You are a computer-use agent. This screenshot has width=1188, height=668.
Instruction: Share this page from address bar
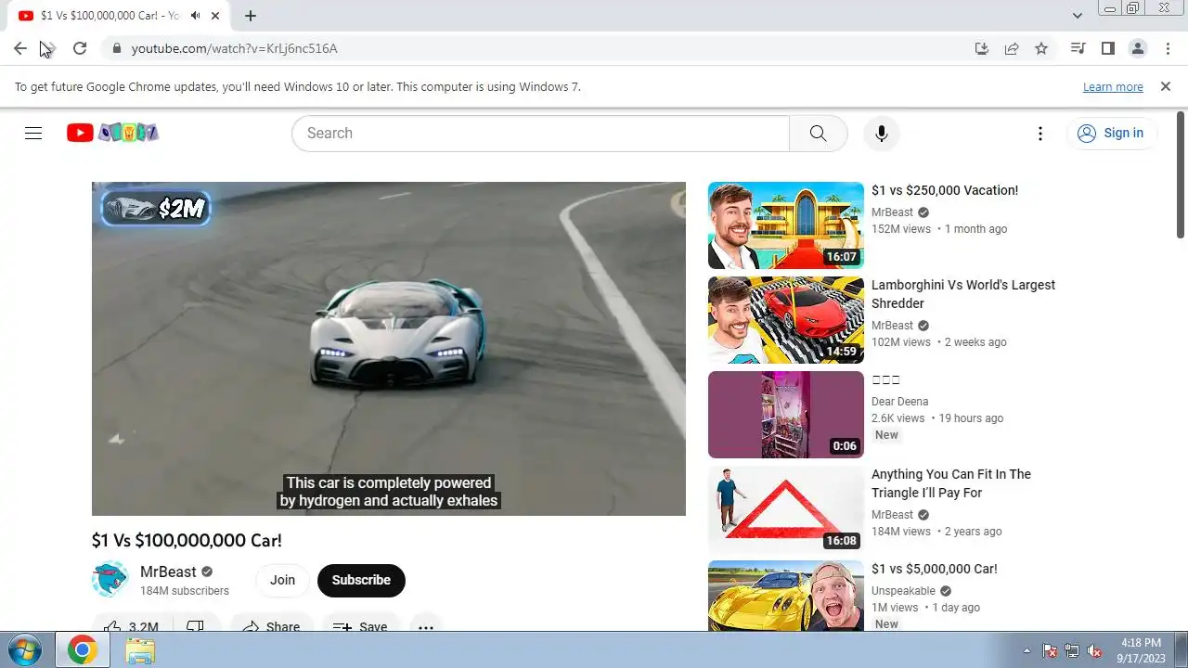(1012, 48)
